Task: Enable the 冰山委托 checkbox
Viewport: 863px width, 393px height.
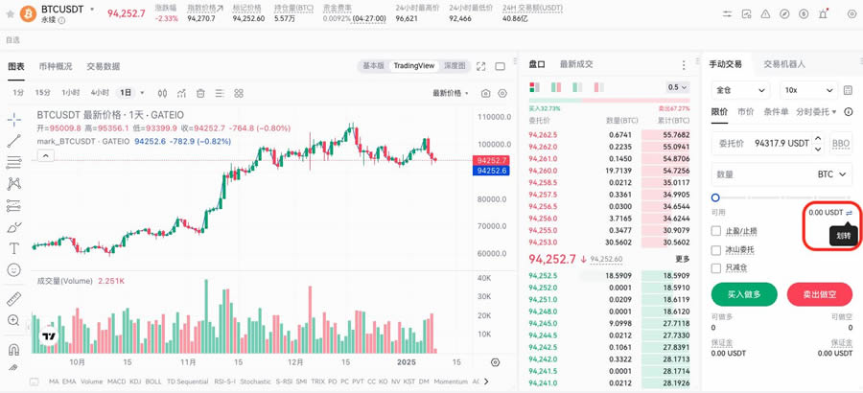Action: coord(716,250)
